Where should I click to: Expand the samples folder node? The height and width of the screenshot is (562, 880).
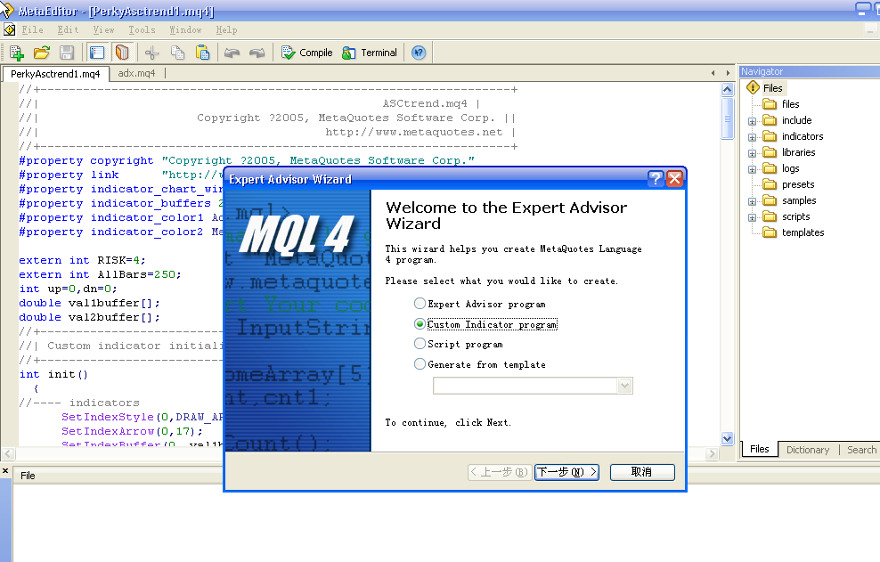point(752,201)
